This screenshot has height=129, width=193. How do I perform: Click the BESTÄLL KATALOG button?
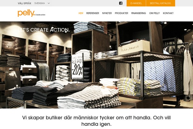[161, 3]
